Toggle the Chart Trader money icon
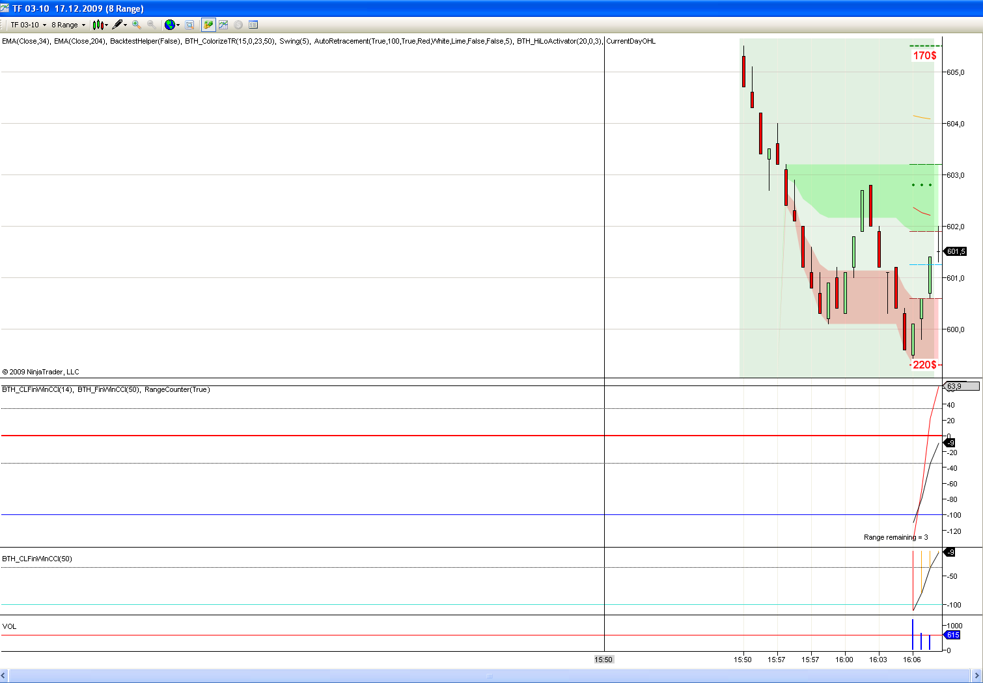Screen dimensions: 983x683 click(208, 25)
